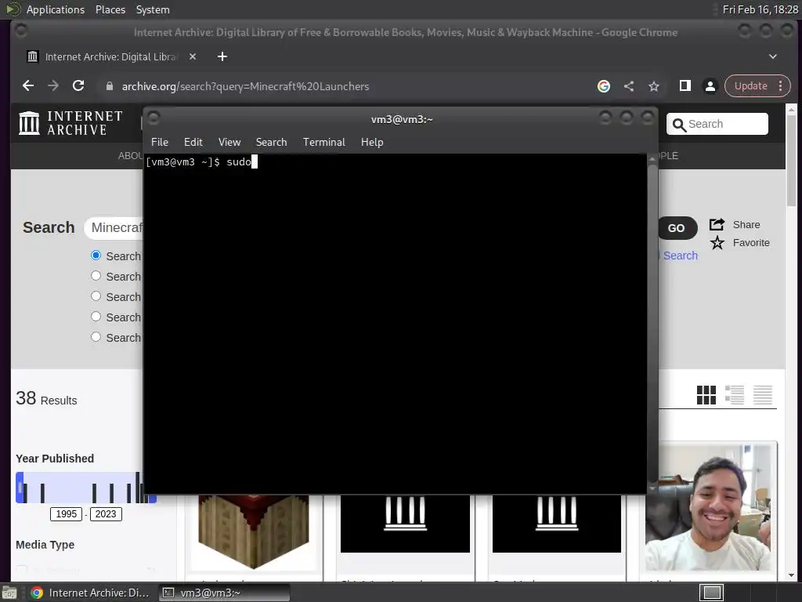Open the first black archive-logo result thumbnail

pos(405,523)
